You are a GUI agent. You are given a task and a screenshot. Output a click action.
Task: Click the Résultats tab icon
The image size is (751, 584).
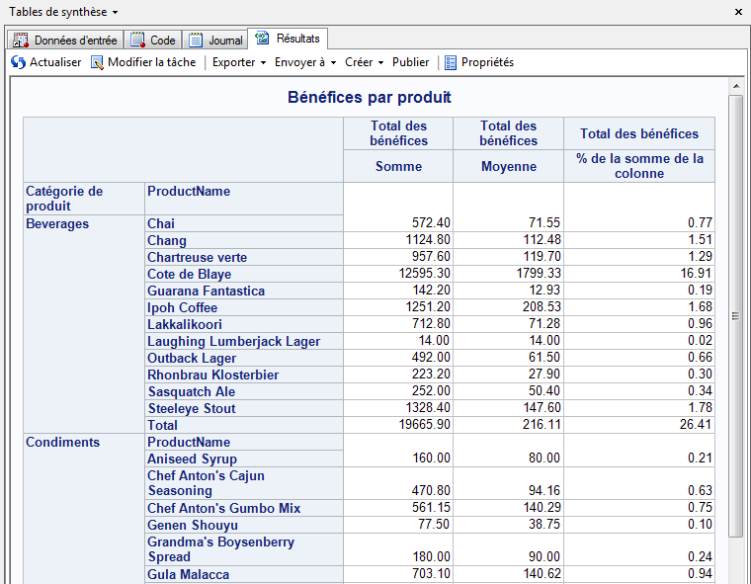click(x=262, y=39)
